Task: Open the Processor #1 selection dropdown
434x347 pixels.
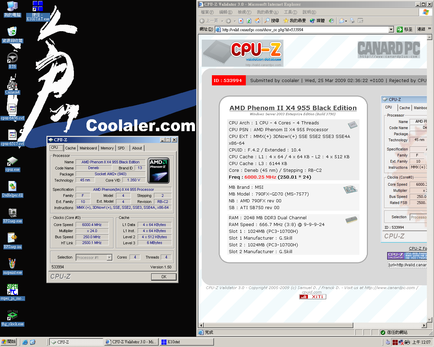Action: click(109, 258)
